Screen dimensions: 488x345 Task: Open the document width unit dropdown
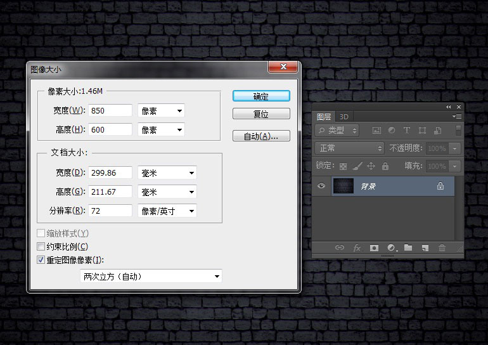(167, 172)
